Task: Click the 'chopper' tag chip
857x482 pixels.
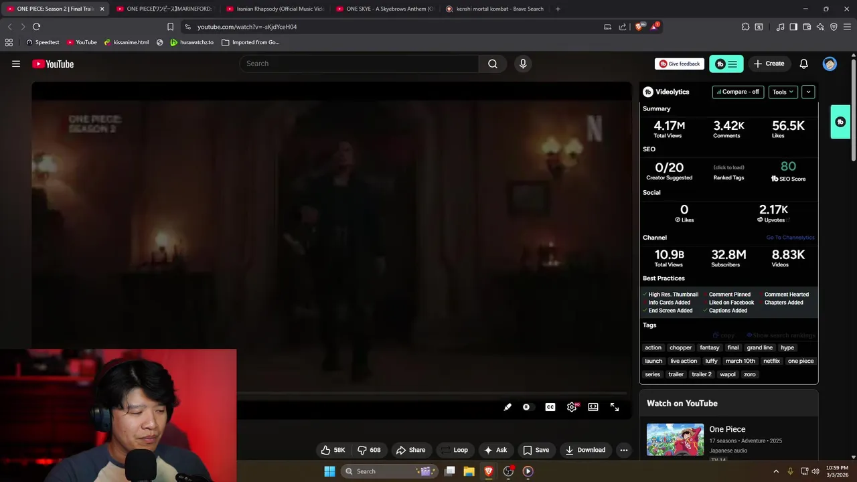Action: click(680, 347)
